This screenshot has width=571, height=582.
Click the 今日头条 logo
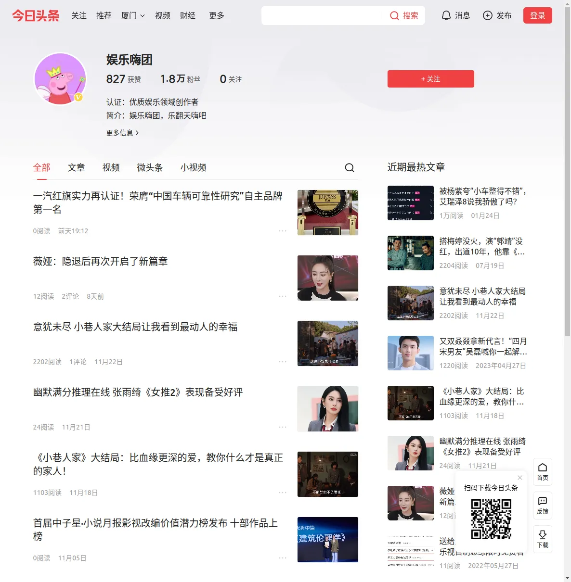coord(36,15)
